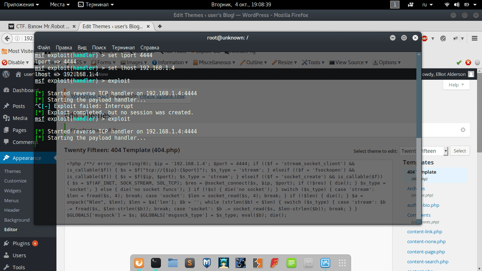Open the Правка menu in terminal
The height and width of the screenshot is (271, 482).
click(x=64, y=48)
